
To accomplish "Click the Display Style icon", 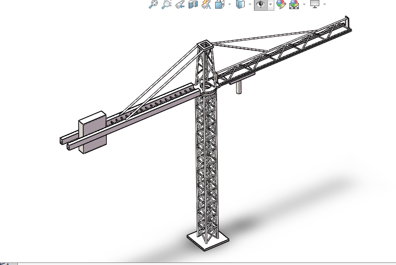I will 241,4.
